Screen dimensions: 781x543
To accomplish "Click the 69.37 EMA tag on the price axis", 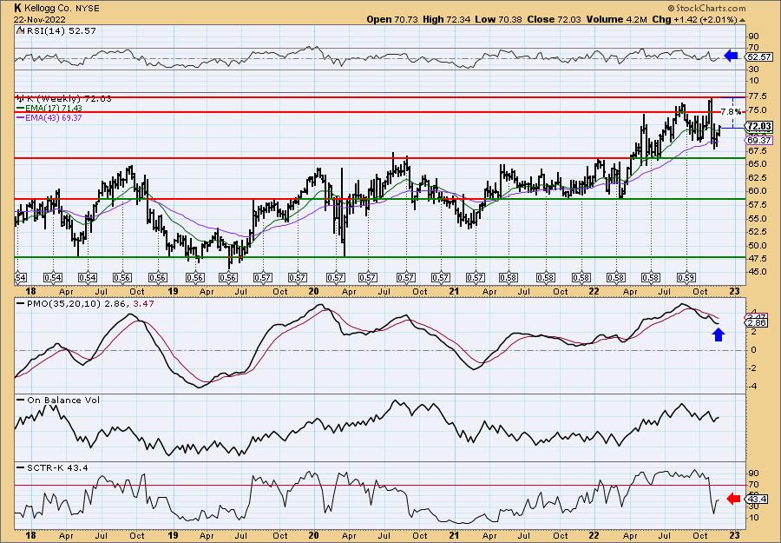I will (x=759, y=141).
